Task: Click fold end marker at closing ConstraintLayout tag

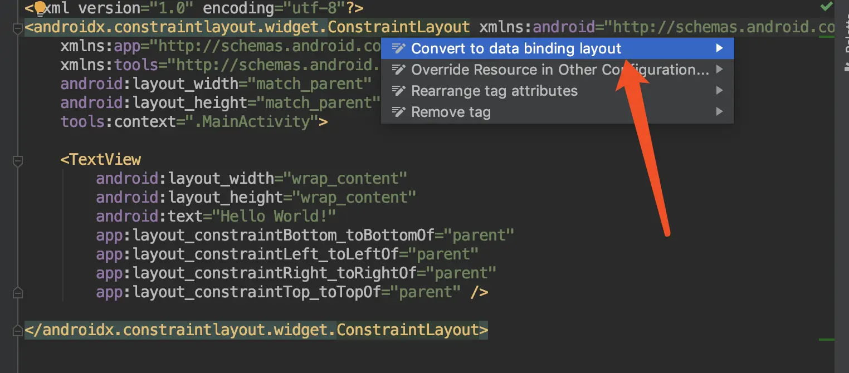Action: (17, 330)
